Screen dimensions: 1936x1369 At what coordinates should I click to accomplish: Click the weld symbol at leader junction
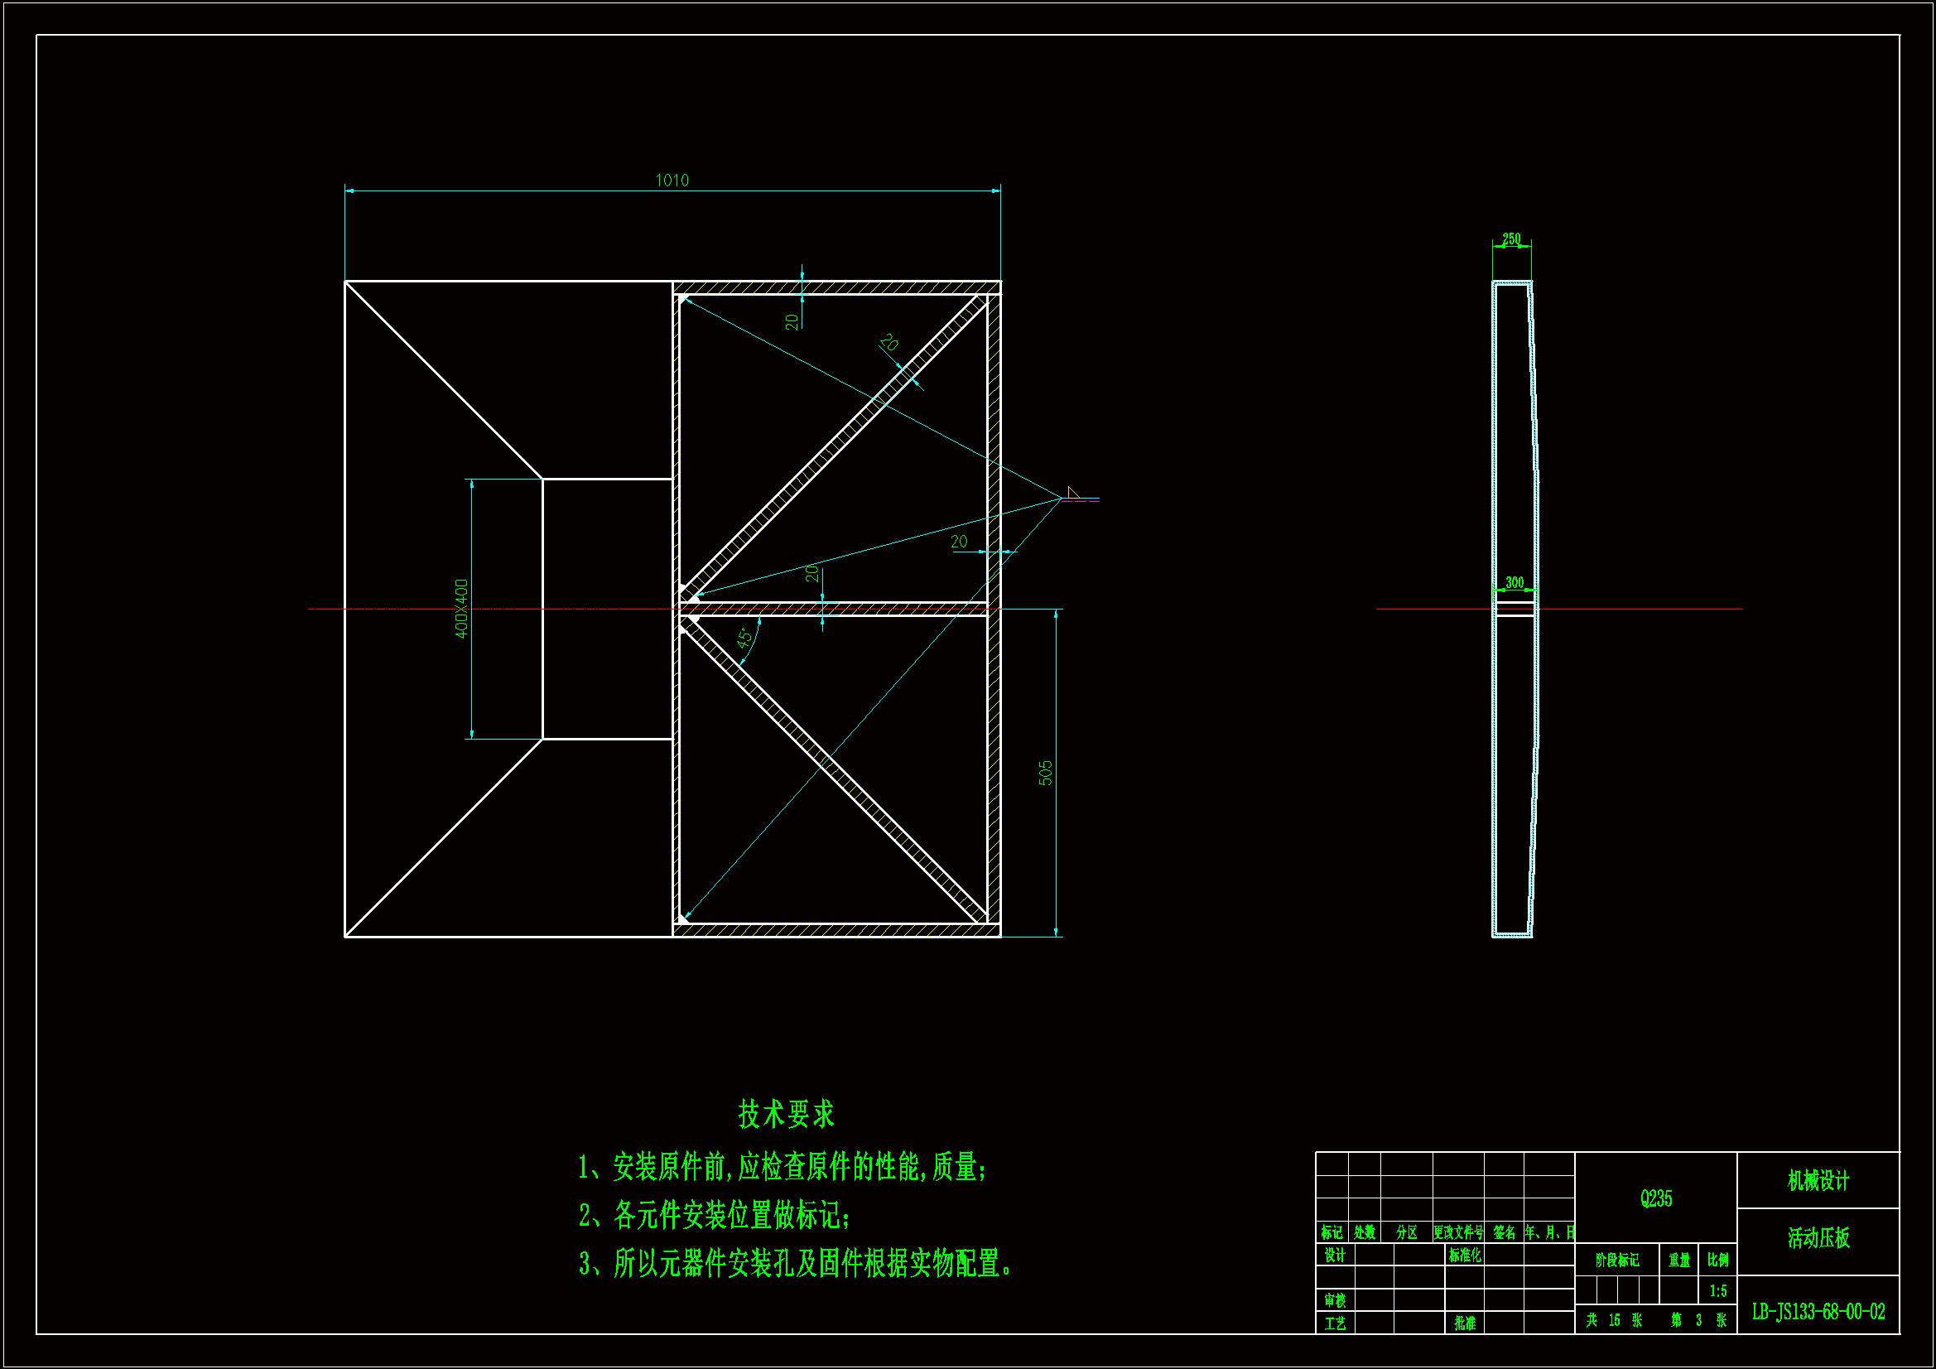tap(1073, 494)
